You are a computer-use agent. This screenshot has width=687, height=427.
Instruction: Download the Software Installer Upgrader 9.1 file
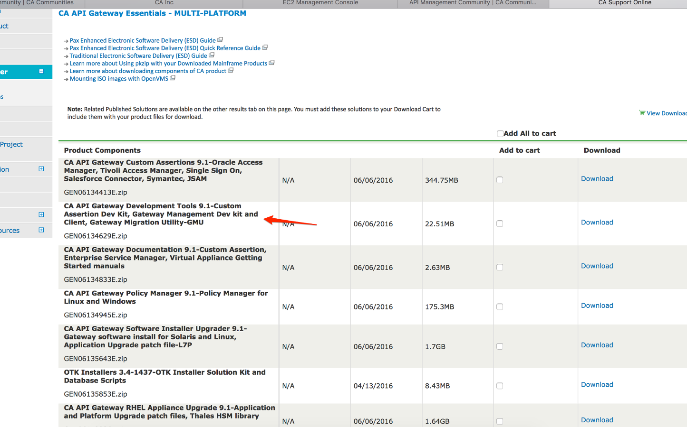click(597, 345)
